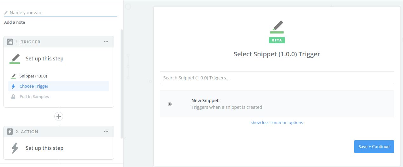403x167 pixels.
Task: Click the large action lightning bolt icon
Action: [x=15, y=148]
